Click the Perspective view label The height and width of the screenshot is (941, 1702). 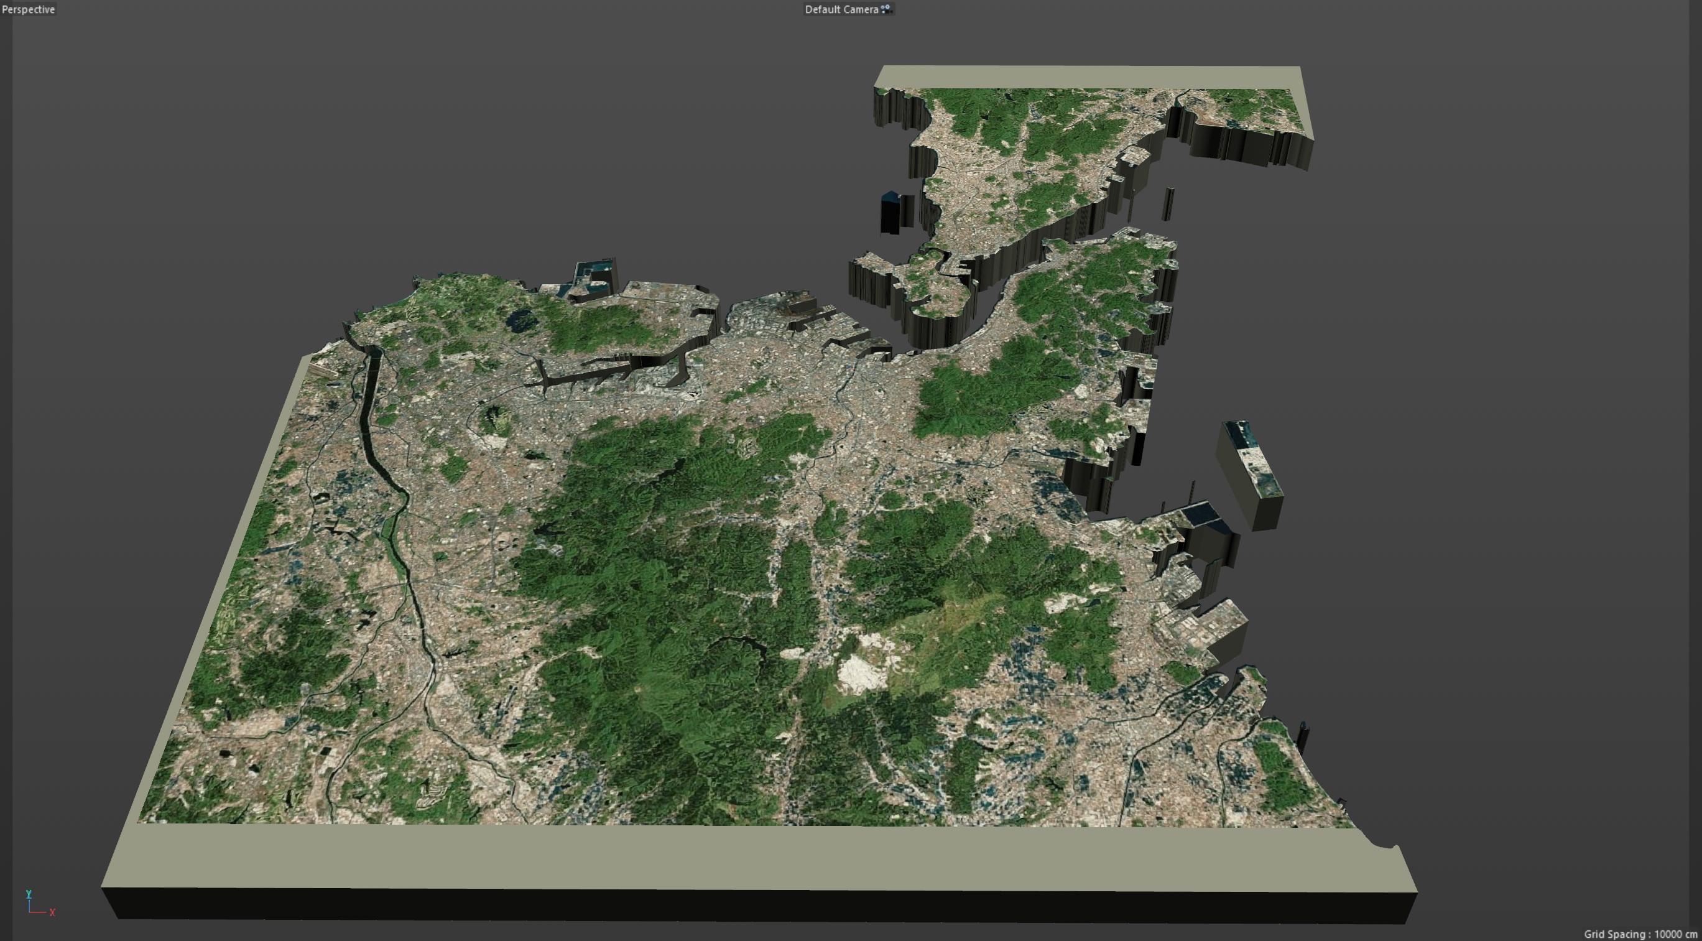click(29, 9)
